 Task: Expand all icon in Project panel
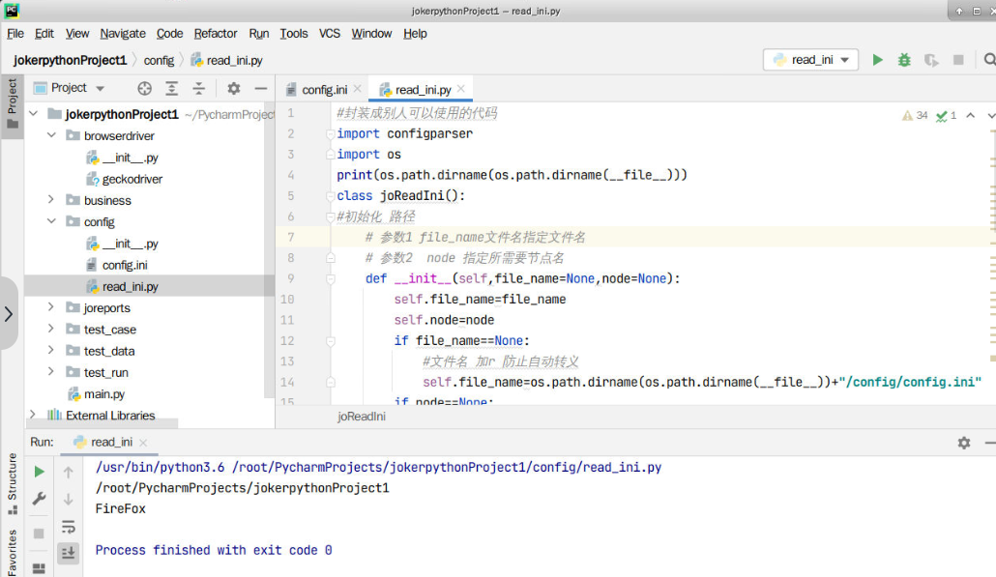click(x=171, y=88)
